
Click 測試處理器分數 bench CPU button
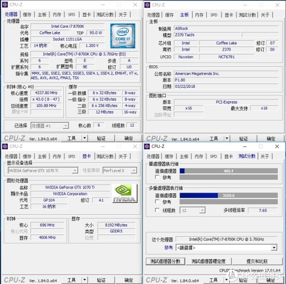pos(165,262)
